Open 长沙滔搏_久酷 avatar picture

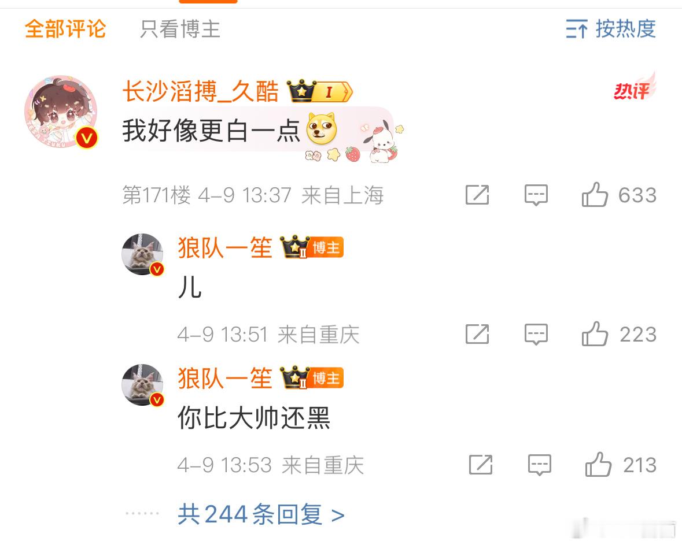tap(61, 112)
